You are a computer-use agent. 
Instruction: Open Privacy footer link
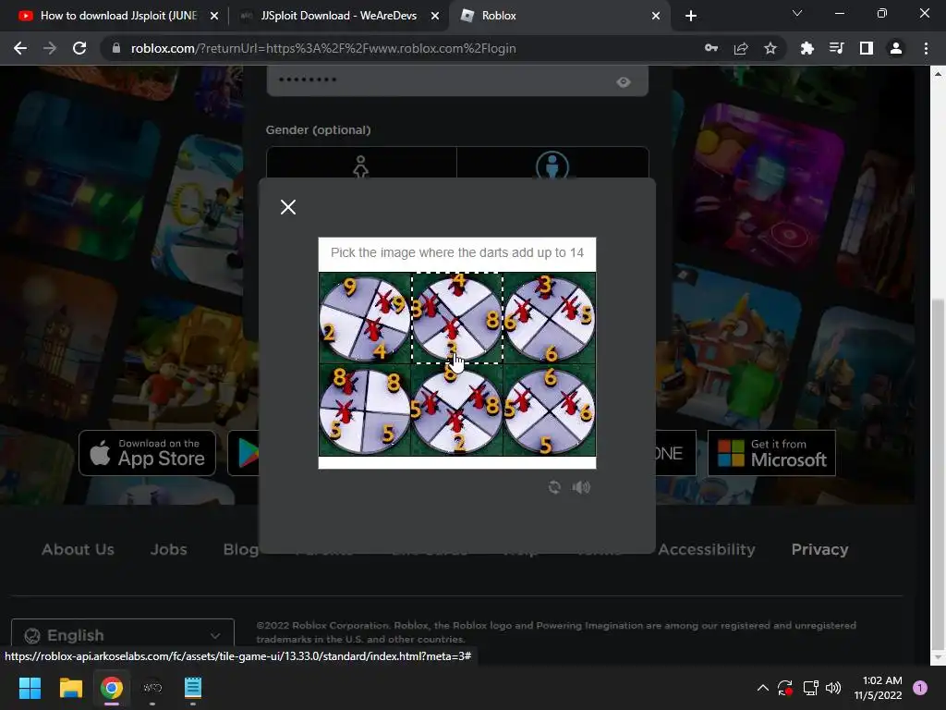[x=820, y=549]
